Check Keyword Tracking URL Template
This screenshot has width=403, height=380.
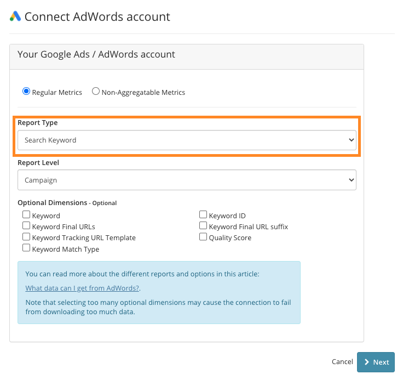[26, 236]
